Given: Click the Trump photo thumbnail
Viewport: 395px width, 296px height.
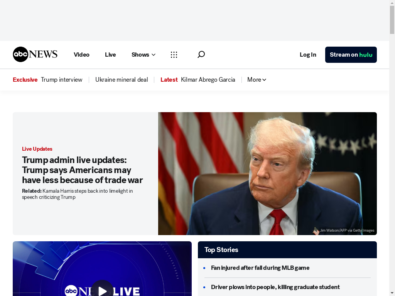Looking at the screenshot, I should coord(267,173).
